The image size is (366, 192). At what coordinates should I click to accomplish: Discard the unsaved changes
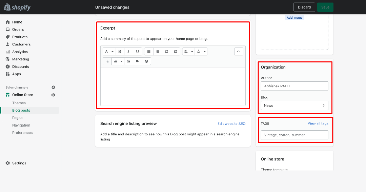(304, 7)
